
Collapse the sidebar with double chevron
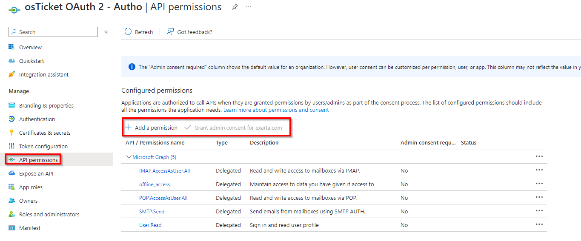point(106,32)
